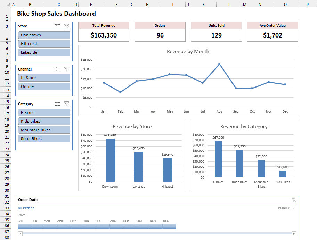The height and width of the screenshot is (240, 317).
Task: Clear the Order Date timeline filter
Action: tap(294, 200)
